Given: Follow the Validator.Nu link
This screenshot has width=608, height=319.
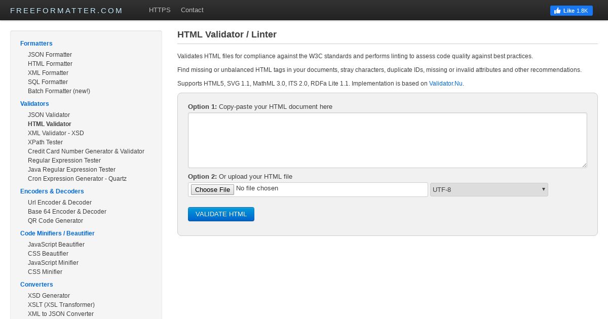Looking at the screenshot, I should [446, 84].
